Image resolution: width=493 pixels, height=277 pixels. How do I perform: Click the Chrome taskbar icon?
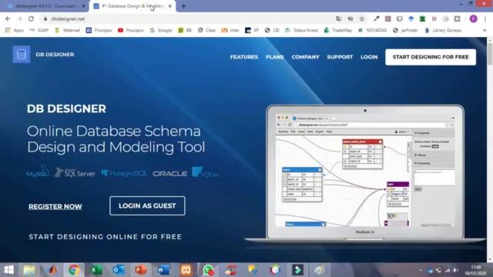(74, 270)
